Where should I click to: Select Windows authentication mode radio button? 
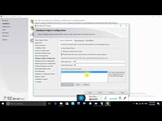click(62, 51)
